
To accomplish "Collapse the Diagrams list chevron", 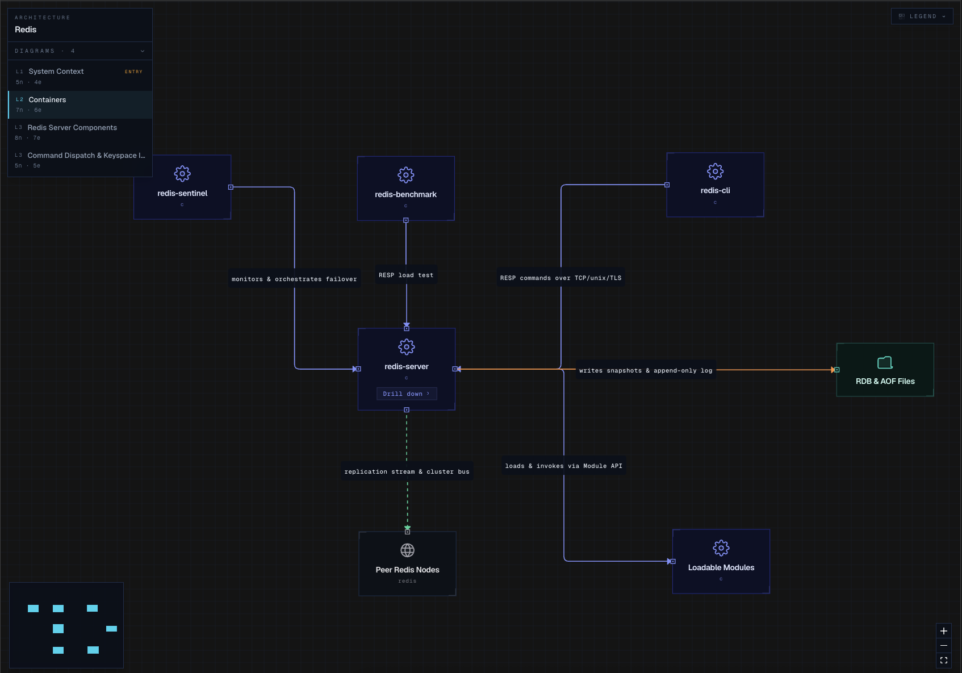I will tap(143, 51).
